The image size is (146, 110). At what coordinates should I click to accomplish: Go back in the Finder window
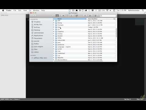coord(32,16)
